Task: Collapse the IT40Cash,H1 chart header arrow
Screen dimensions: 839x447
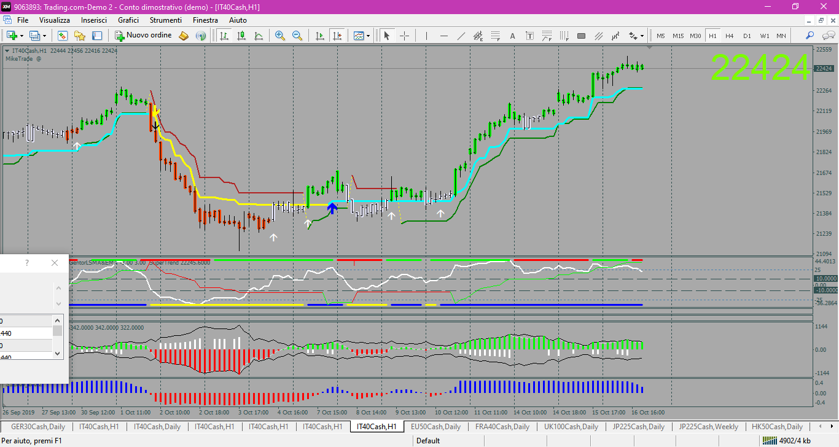Action: point(7,50)
